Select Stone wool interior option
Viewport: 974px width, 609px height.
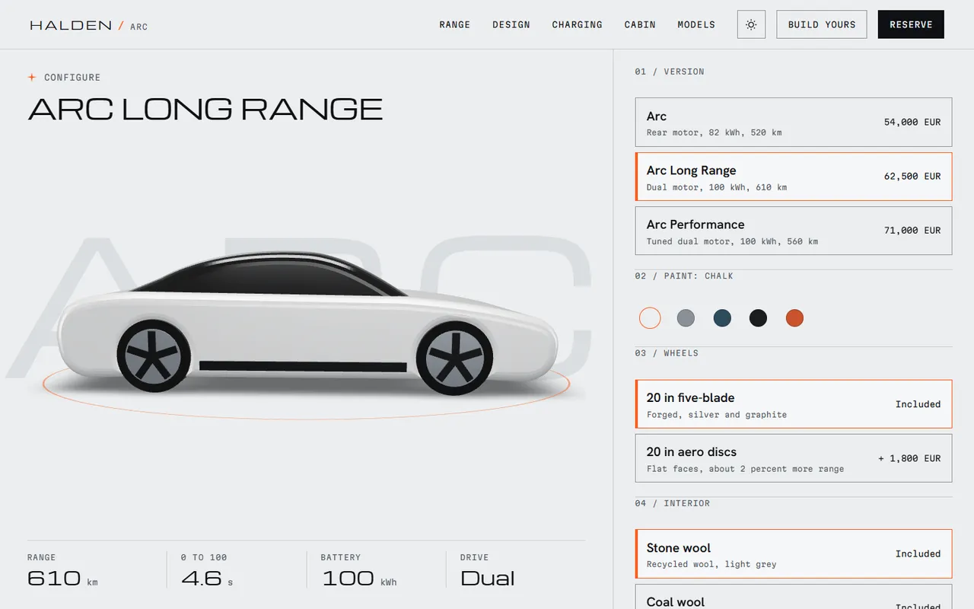794,554
